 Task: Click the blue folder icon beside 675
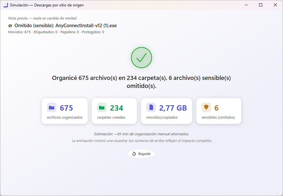(52, 108)
